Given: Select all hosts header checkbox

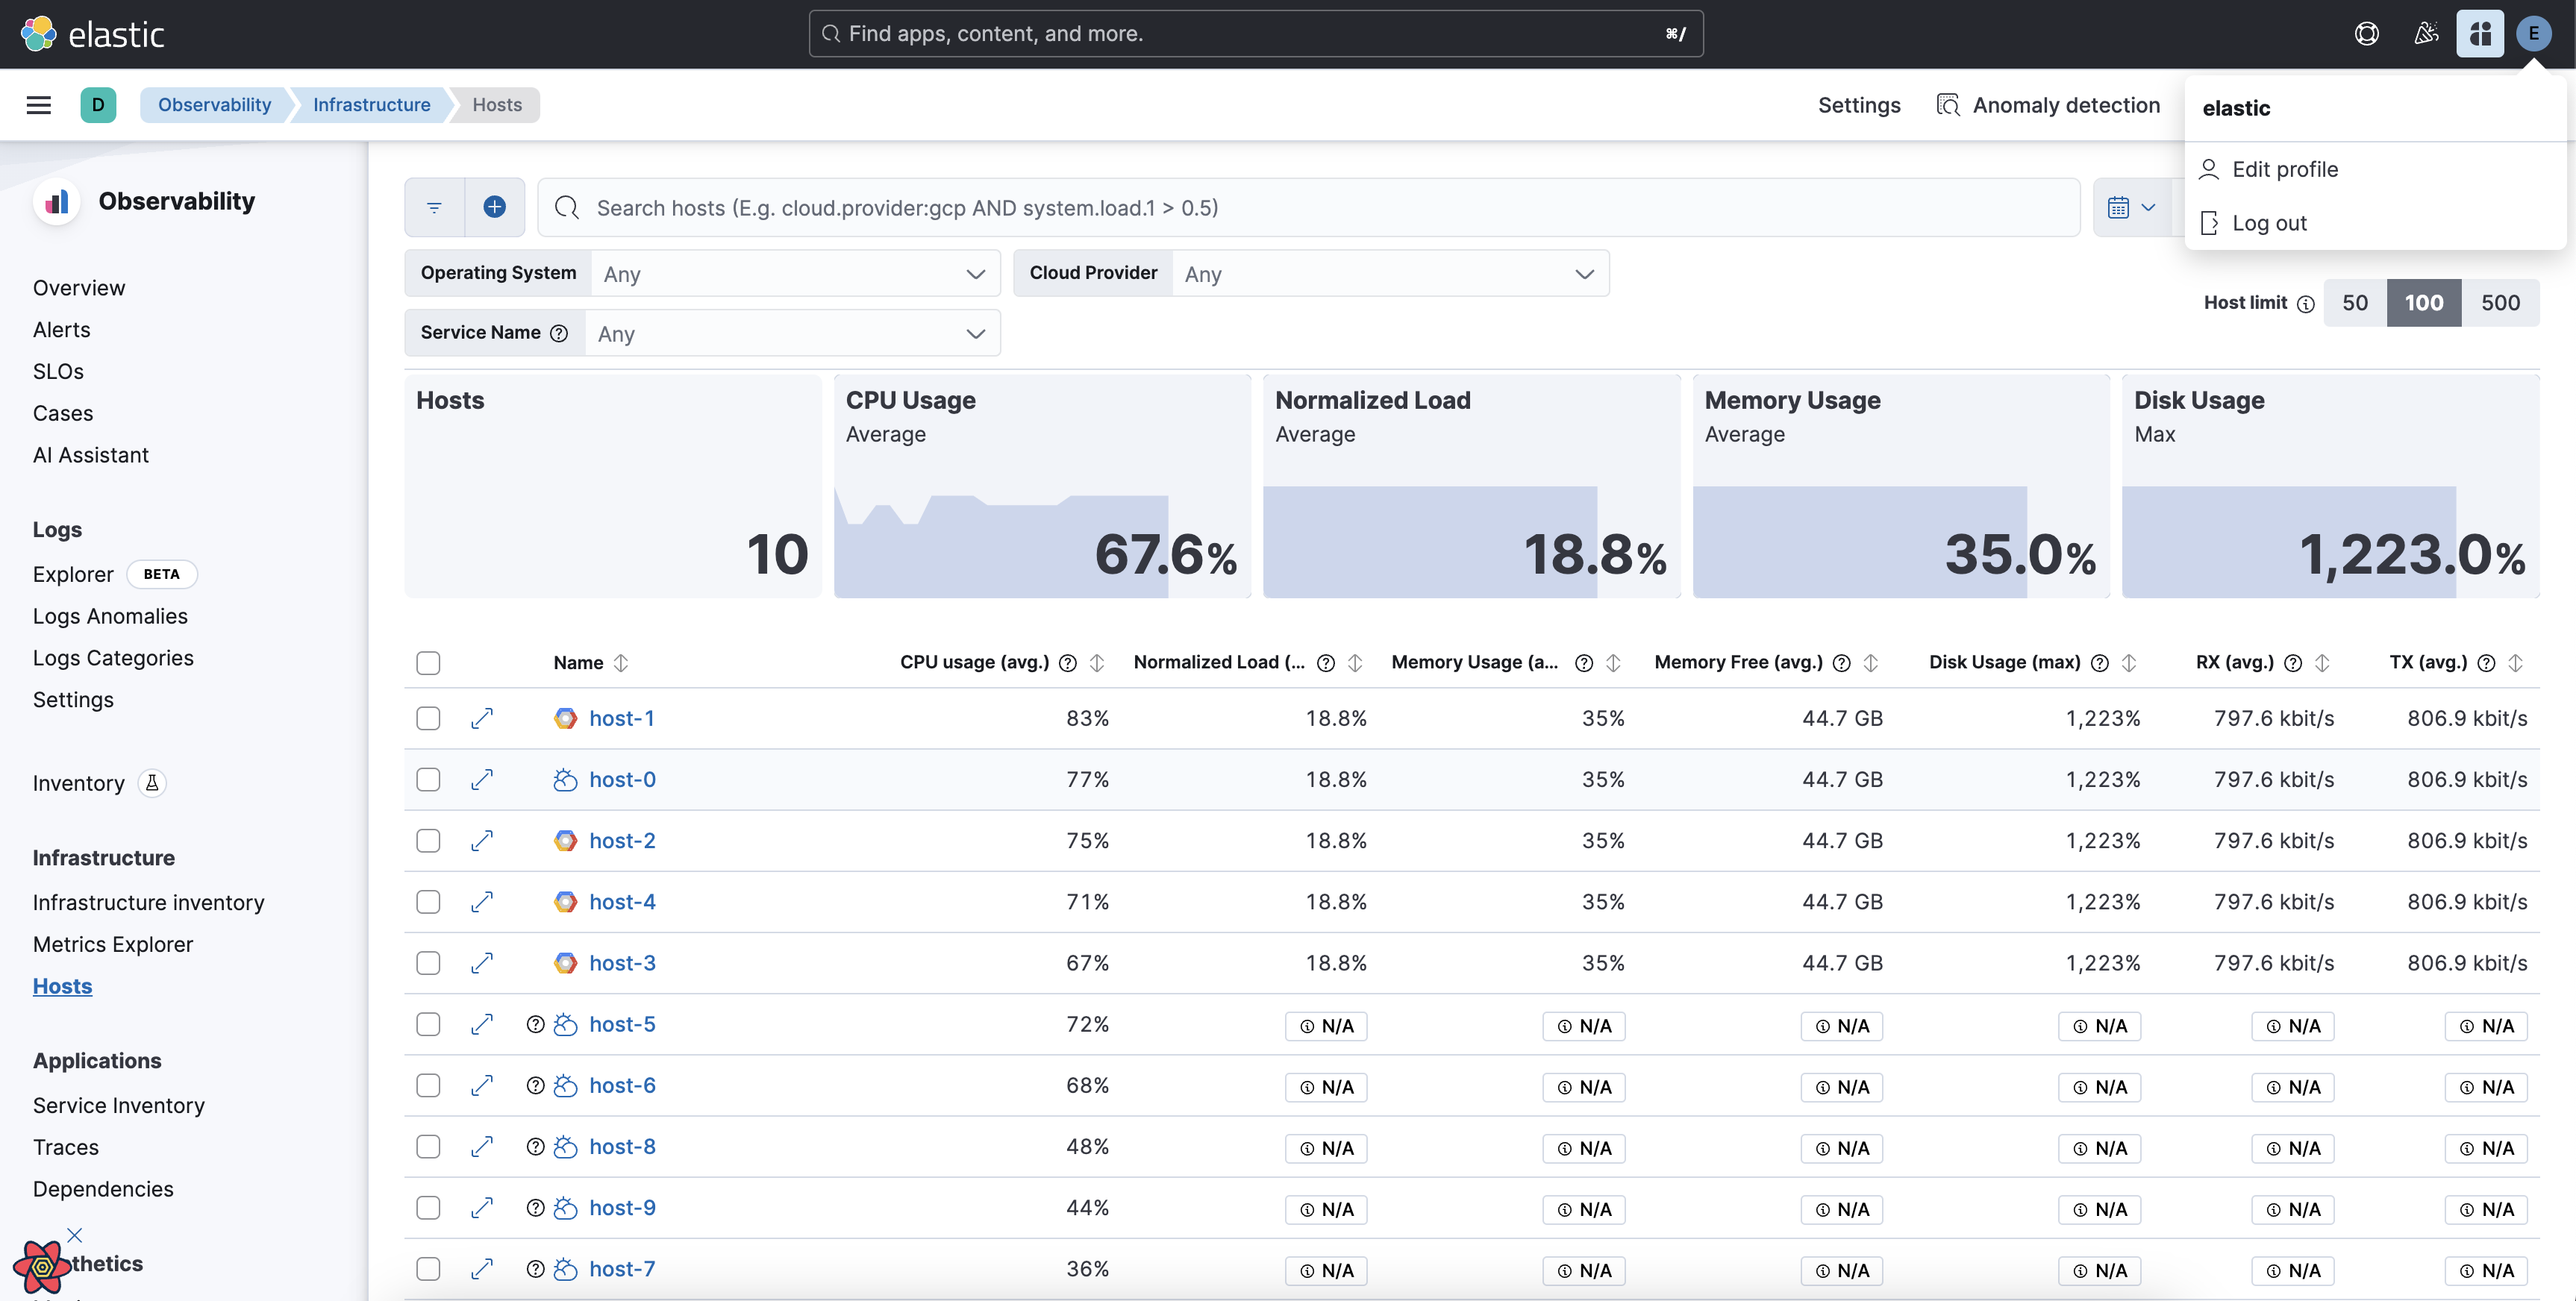Looking at the screenshot, I should pyautogui.click(x=428, y=663).
